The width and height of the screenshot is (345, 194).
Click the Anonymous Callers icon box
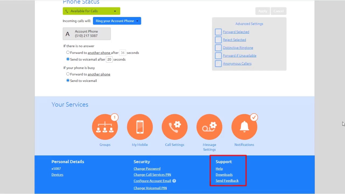point(218,64)
